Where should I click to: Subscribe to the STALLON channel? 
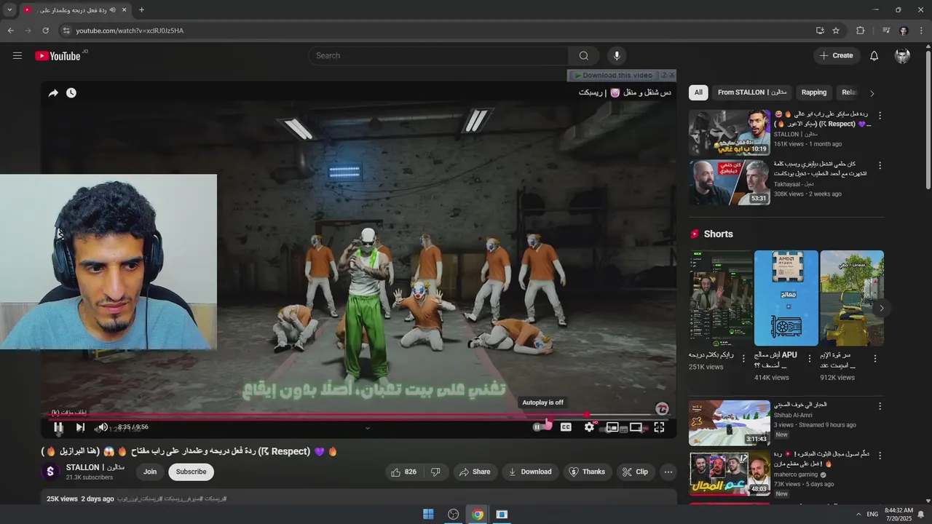(191, 472)
